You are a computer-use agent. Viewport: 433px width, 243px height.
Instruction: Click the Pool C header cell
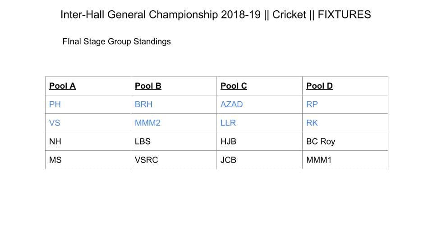click(260, 86)
